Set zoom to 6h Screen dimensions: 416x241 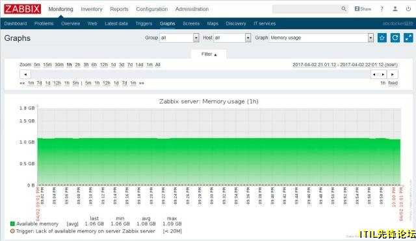click(x=94, y=65)
